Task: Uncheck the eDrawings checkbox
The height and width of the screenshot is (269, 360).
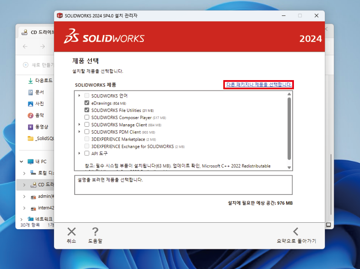Action: tap(87, 103)
